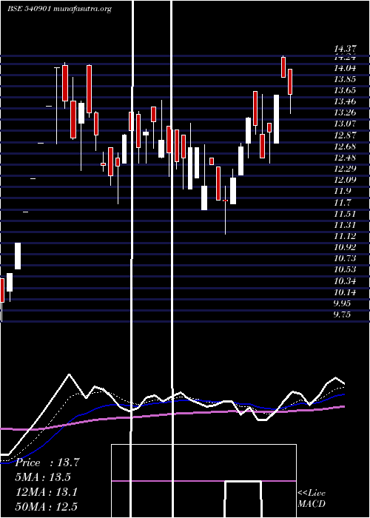Click the 11.51 price axis label
The height and width of the screenshot is (518, 370).
tap(346, 214)
